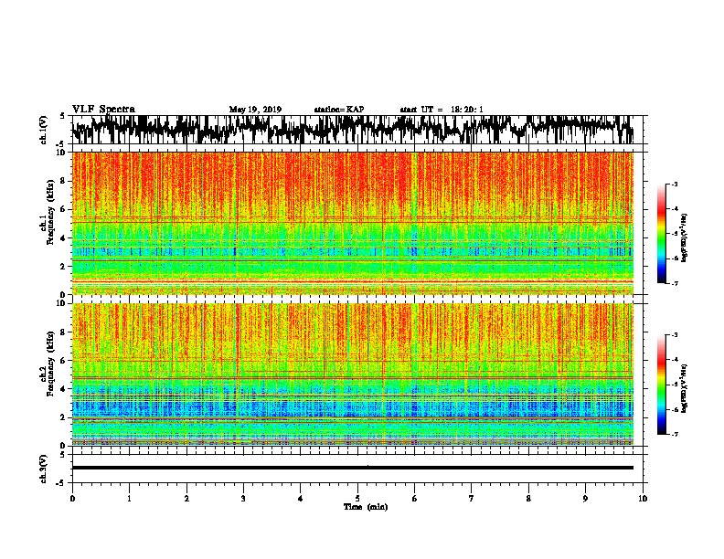724x559 pixels.
Task: Click time axis tick label "0"
Action: pos(72,499)
